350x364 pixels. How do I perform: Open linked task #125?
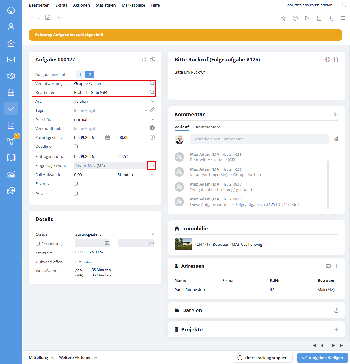tap(270, 204)
